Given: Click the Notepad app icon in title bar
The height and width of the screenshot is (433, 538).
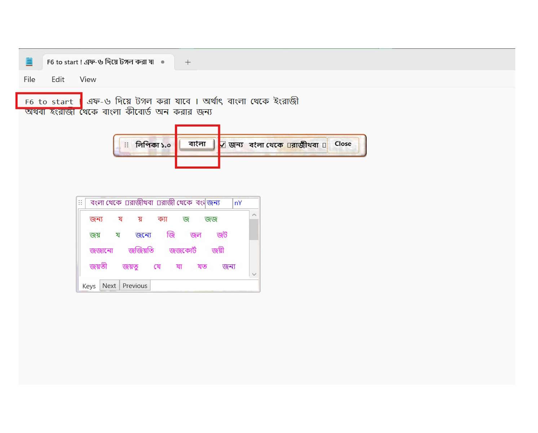Looking at the screenshot, I should click(x=29, y=62).
